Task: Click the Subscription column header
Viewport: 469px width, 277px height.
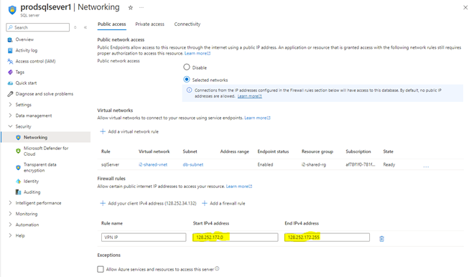Action: [x=358, y=151]
